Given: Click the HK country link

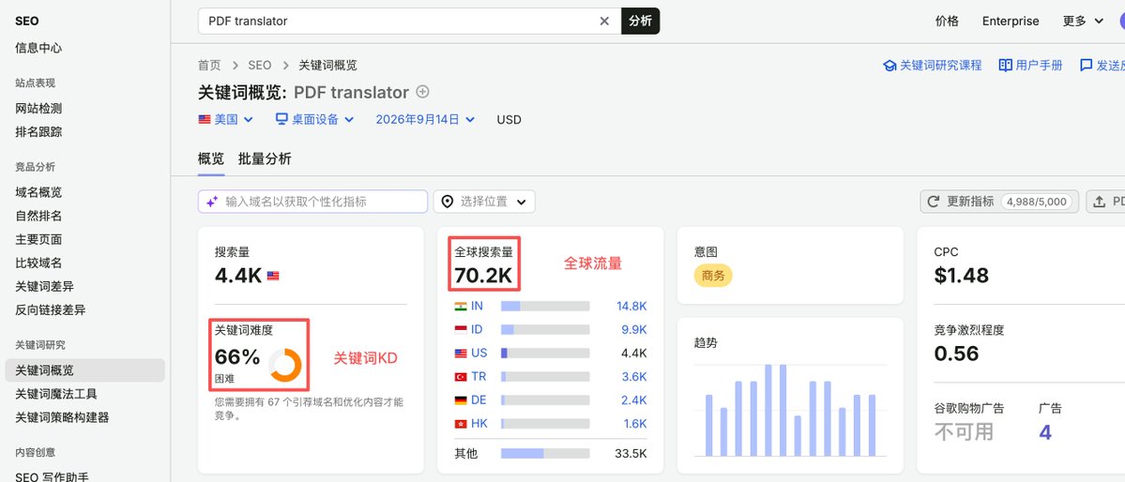Looking at the screenshot, I should [x=479, y=424].
